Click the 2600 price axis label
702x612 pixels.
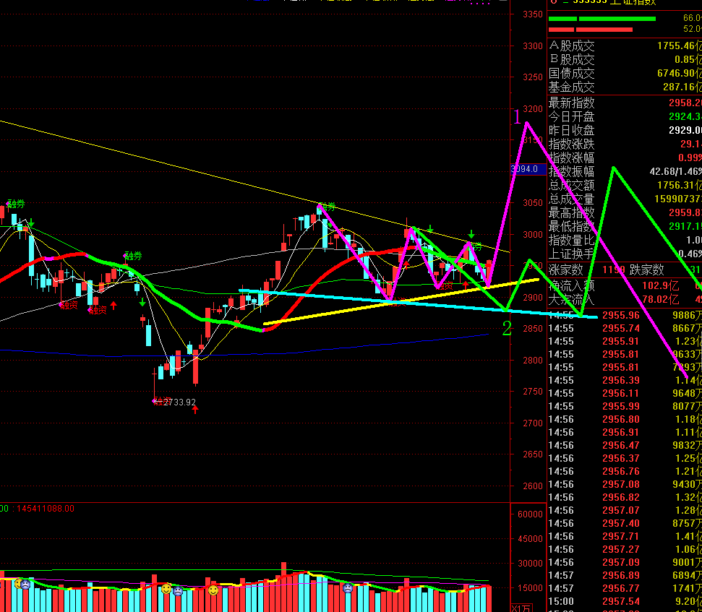[x=533, y=486]
